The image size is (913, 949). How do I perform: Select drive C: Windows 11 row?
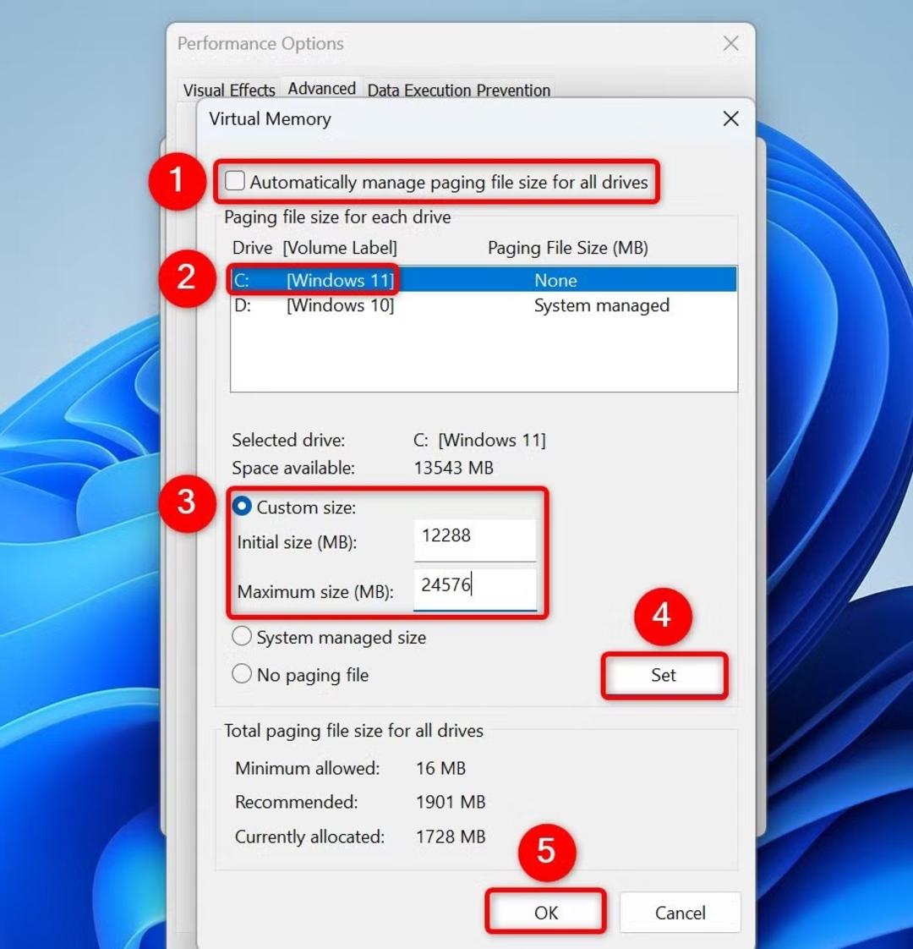tap(484, 280)
